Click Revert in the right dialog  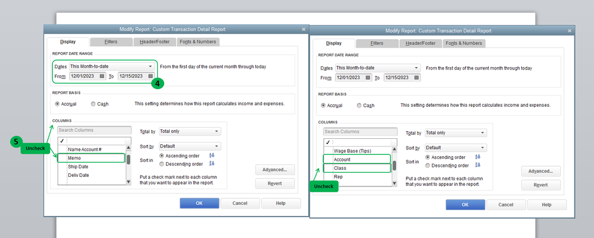pos(541,185)
